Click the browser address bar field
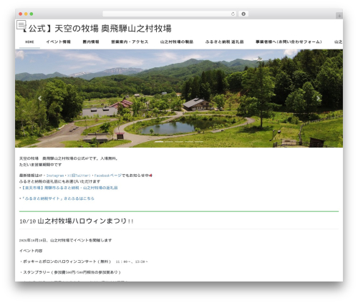The height and width of the screenshot is (303, 358). pyautogui.click(x=170, y=14)
